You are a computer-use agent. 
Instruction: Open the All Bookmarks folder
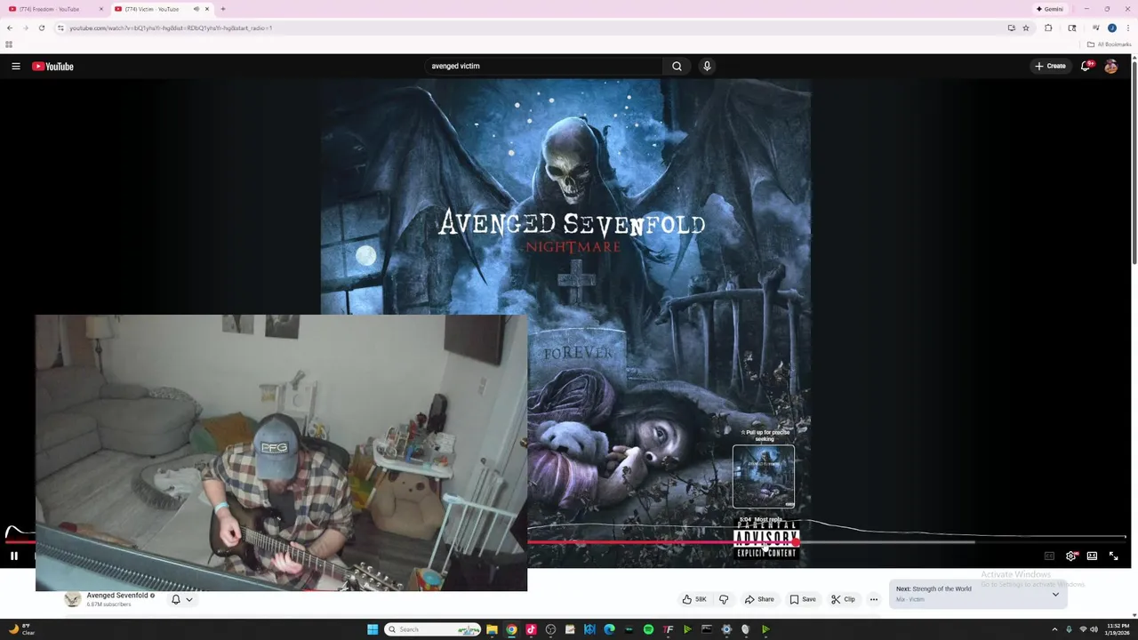pos(1110,44)
